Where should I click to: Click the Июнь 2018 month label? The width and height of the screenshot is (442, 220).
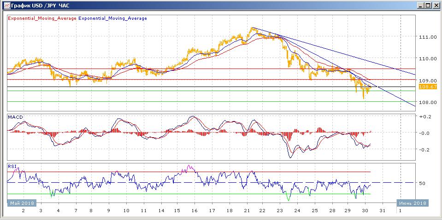tap(413, 203)
